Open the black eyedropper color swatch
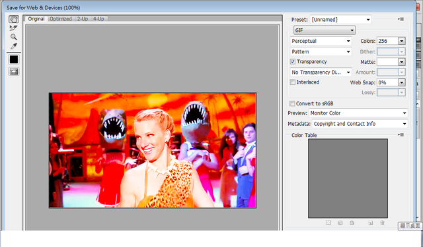Image resolution: width=423 pixels, height=247 pixels. pyautogui.click(x=14, y=59)
